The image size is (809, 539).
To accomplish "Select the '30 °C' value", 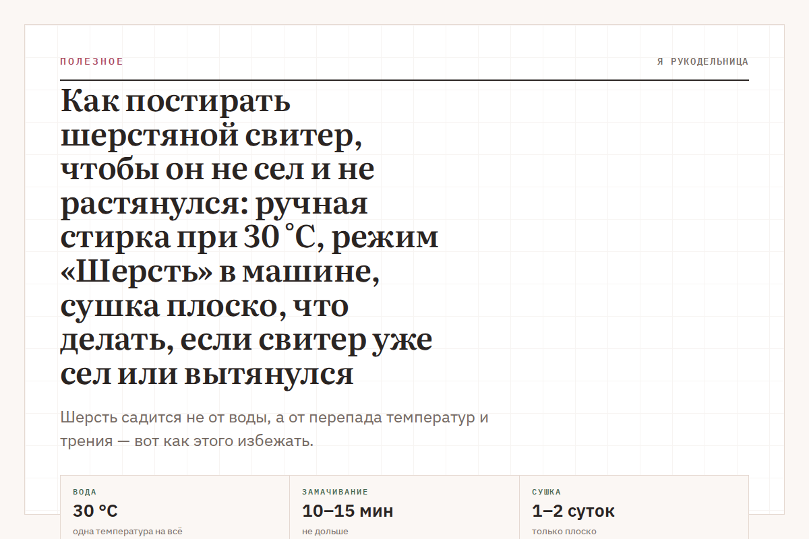I will [x=95, y=511].
